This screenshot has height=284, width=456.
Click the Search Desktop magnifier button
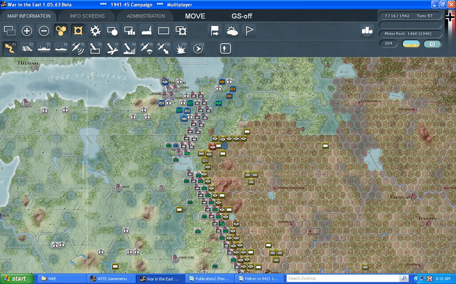404,278
